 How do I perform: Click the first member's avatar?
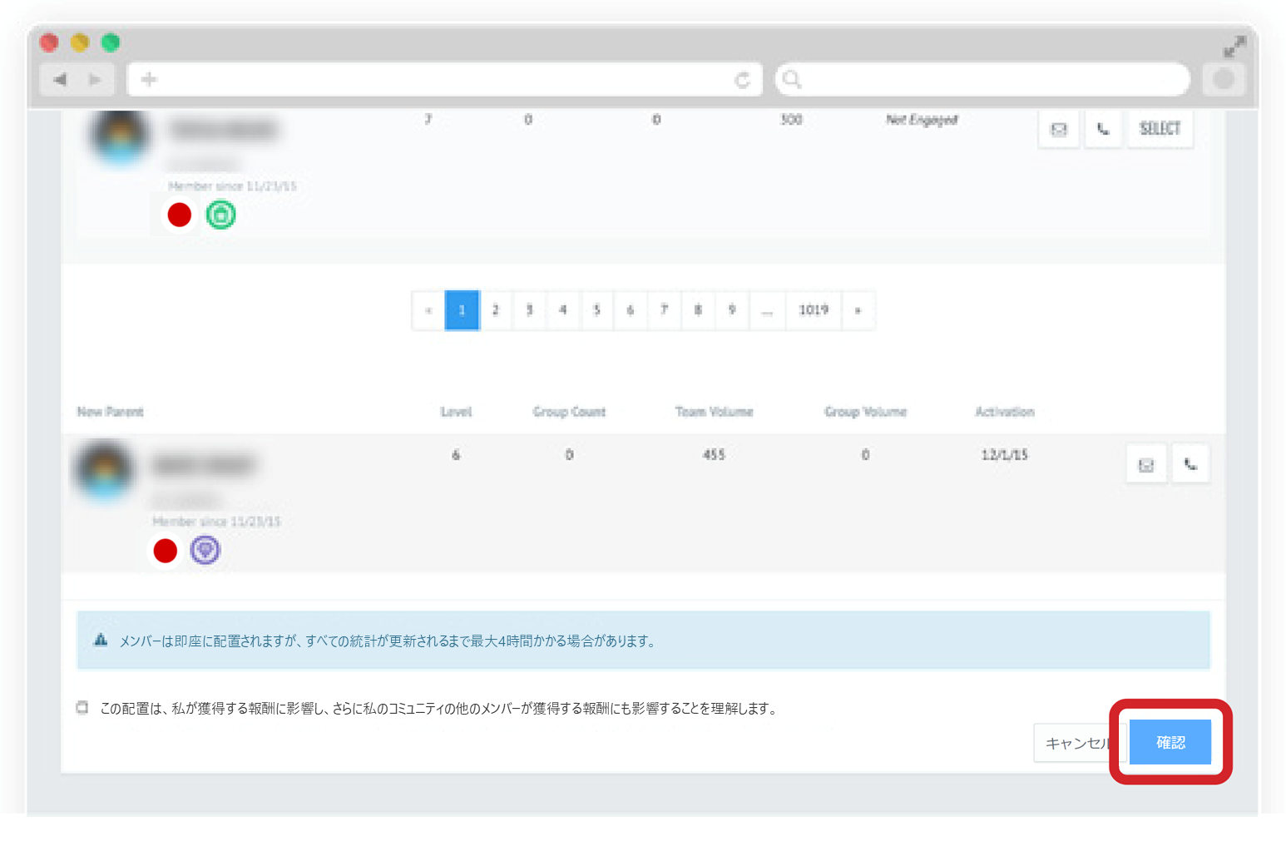[x=121, y=136]
